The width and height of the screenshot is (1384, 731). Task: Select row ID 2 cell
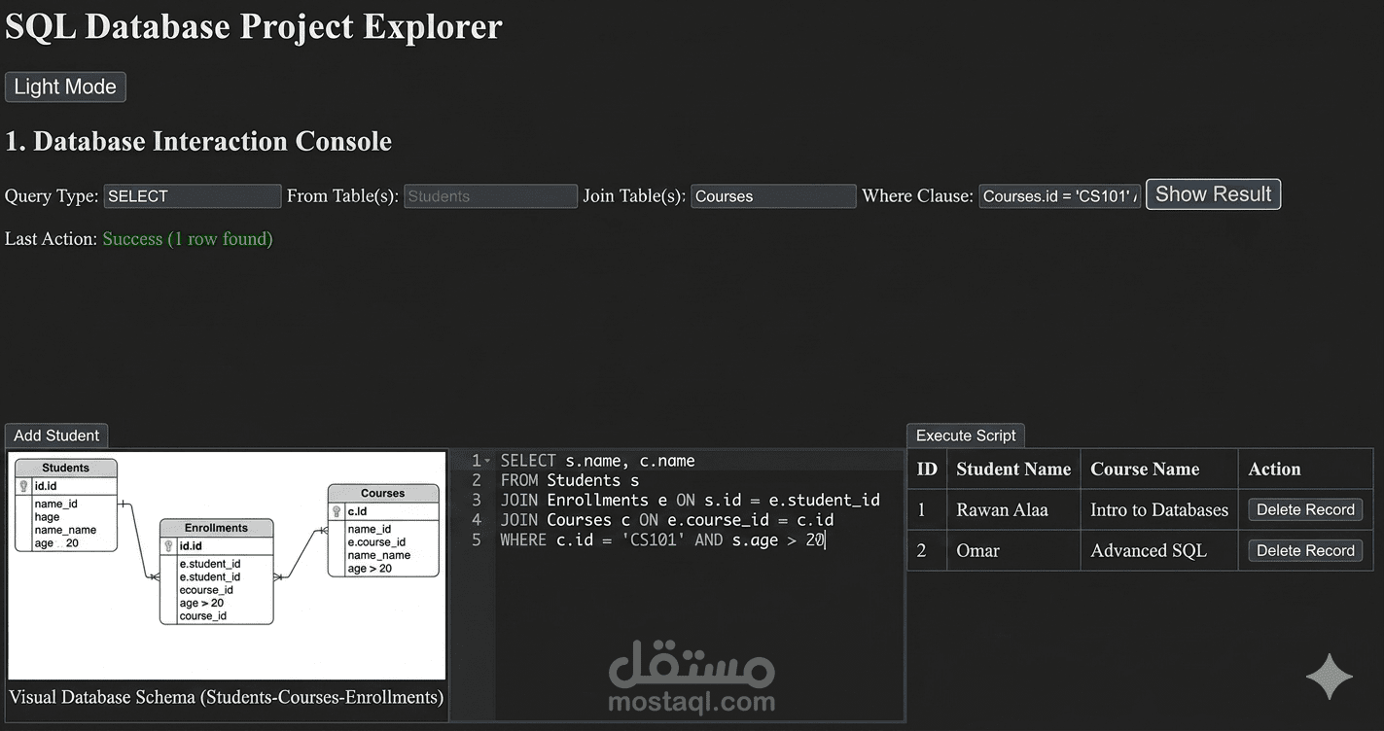927,550
